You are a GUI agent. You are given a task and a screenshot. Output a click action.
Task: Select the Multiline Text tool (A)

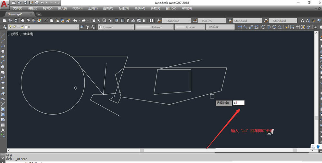[3, 130]
